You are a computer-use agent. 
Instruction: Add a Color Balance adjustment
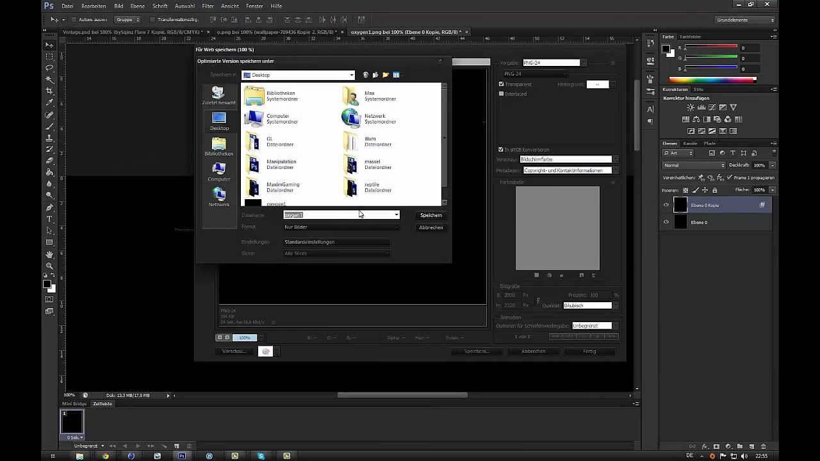tap(696, 119)
